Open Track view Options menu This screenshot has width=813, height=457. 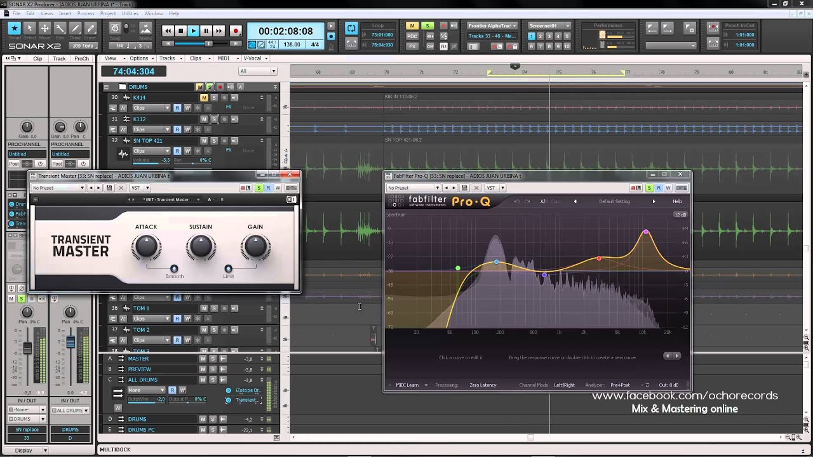click(x=140, y=58)
